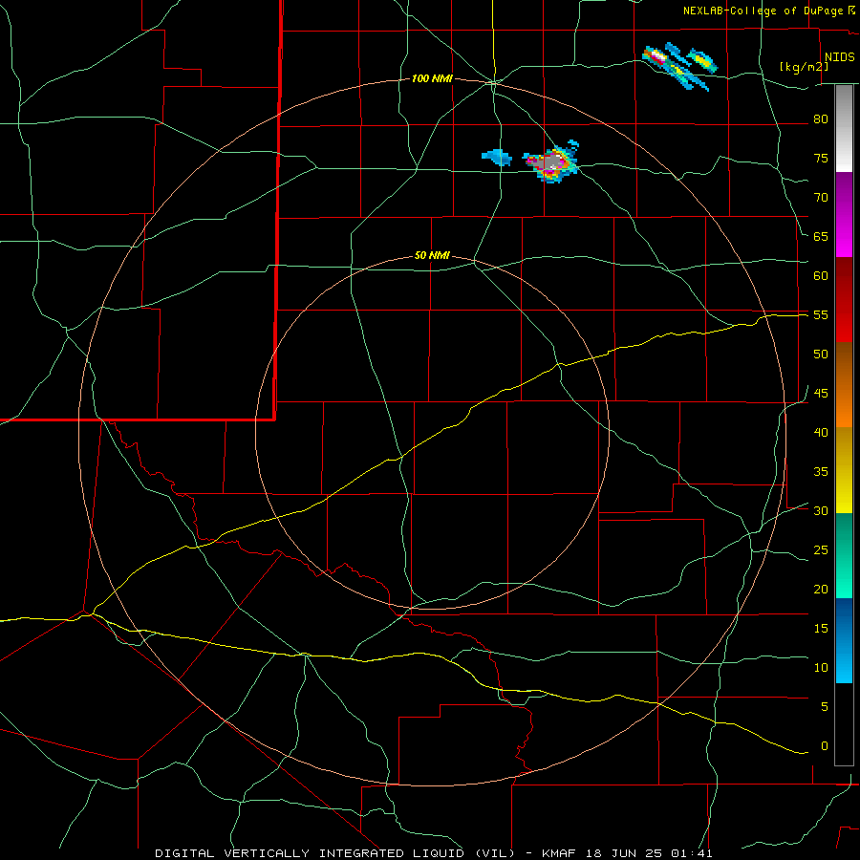The width and height of the screenshot is (860, 860).
Task: Click the 70 value on the color scale
Action: click(x=821, y=198)
